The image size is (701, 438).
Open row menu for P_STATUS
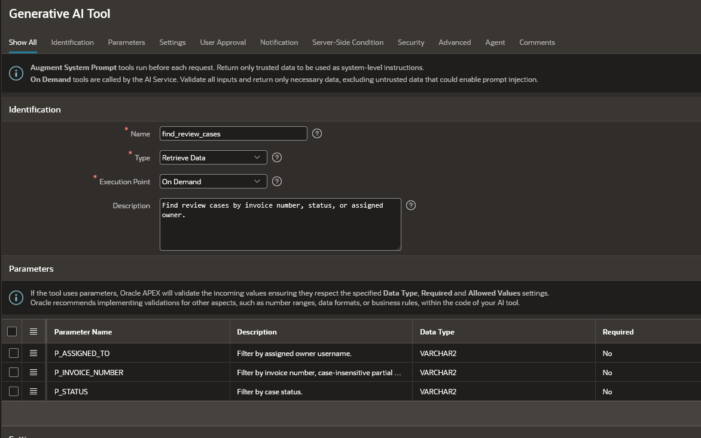(x=33, y=391)
